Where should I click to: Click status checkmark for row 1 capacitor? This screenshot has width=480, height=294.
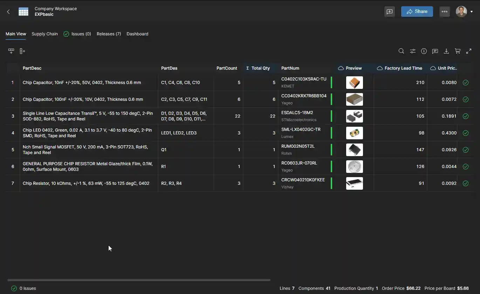click(x=466, y=83)
